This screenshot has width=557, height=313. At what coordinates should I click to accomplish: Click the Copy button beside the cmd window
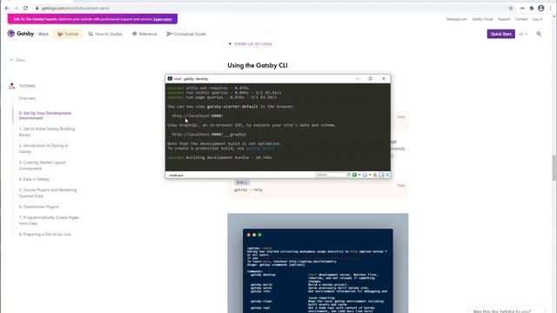tap(400, 117)
